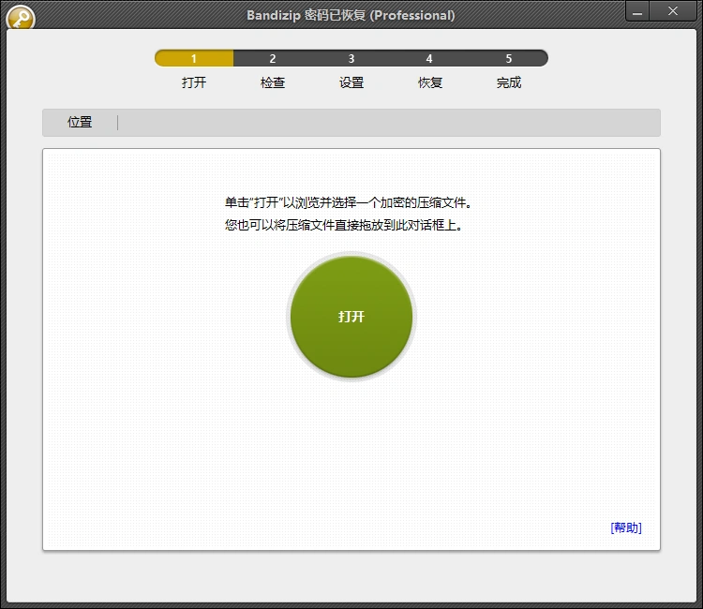
Task: Select step 1 打开 in progress bar
Action: click(194, 58)
